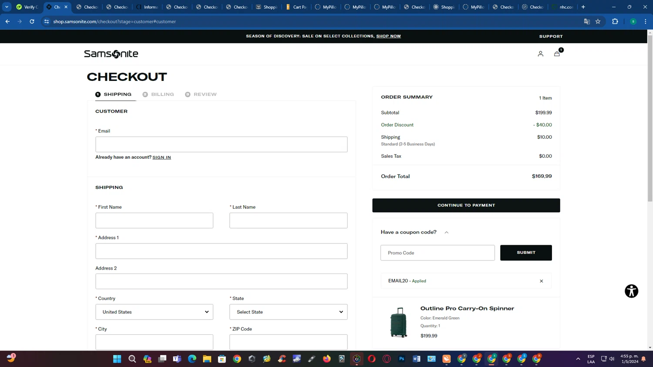
Task: Open the Google Translate icon in address bar
Action: point(587,21)
